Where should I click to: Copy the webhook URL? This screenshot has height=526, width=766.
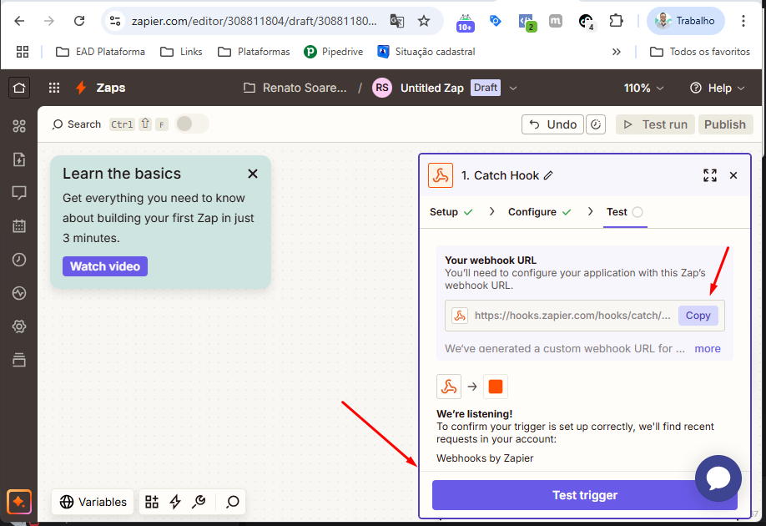698,316
